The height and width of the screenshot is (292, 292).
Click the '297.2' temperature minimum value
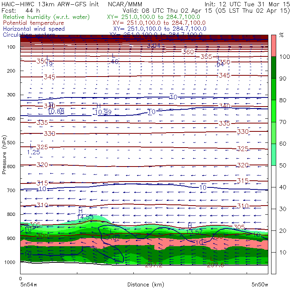pyautogui.click(x=153, y=265)
